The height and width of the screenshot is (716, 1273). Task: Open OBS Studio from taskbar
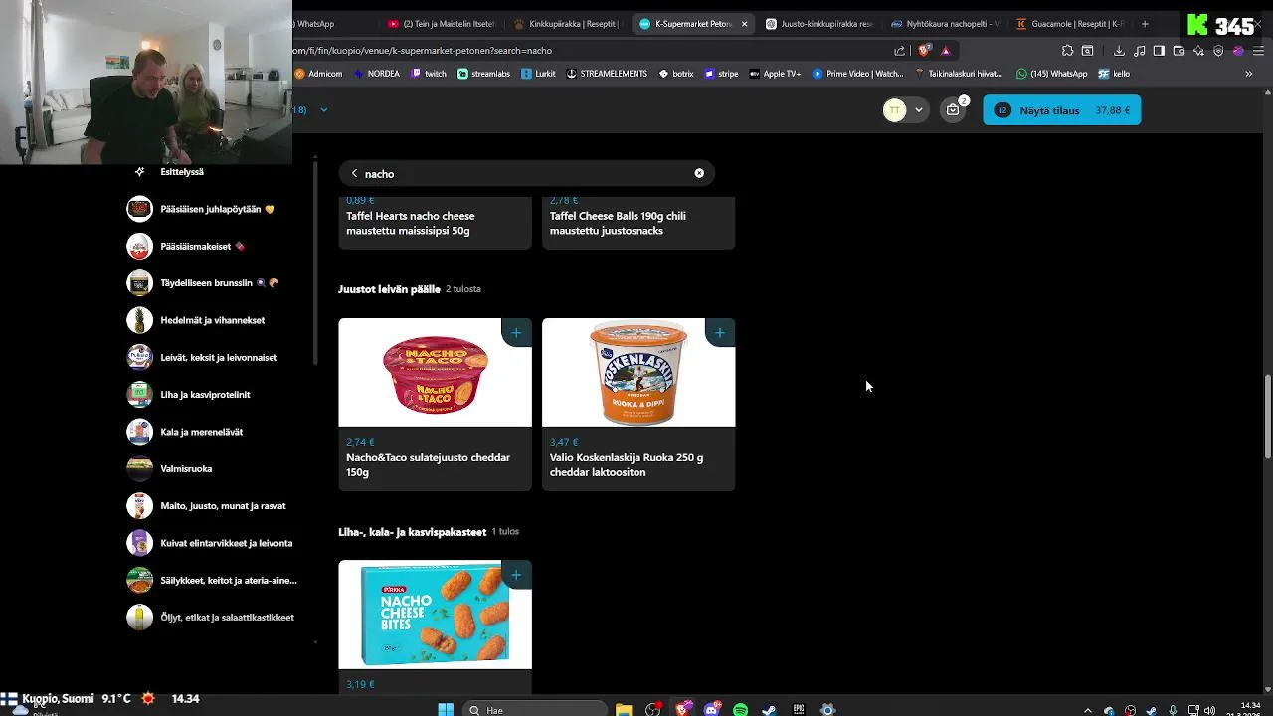[x=653, y=710]
